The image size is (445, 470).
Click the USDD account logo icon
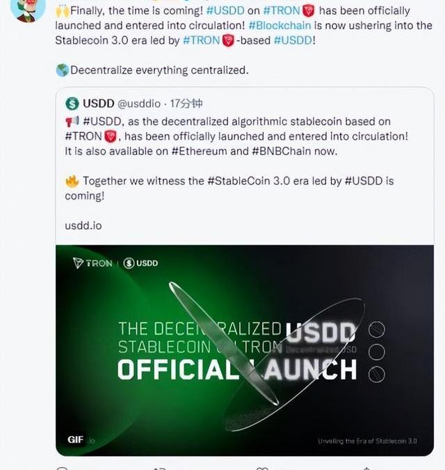72,104
